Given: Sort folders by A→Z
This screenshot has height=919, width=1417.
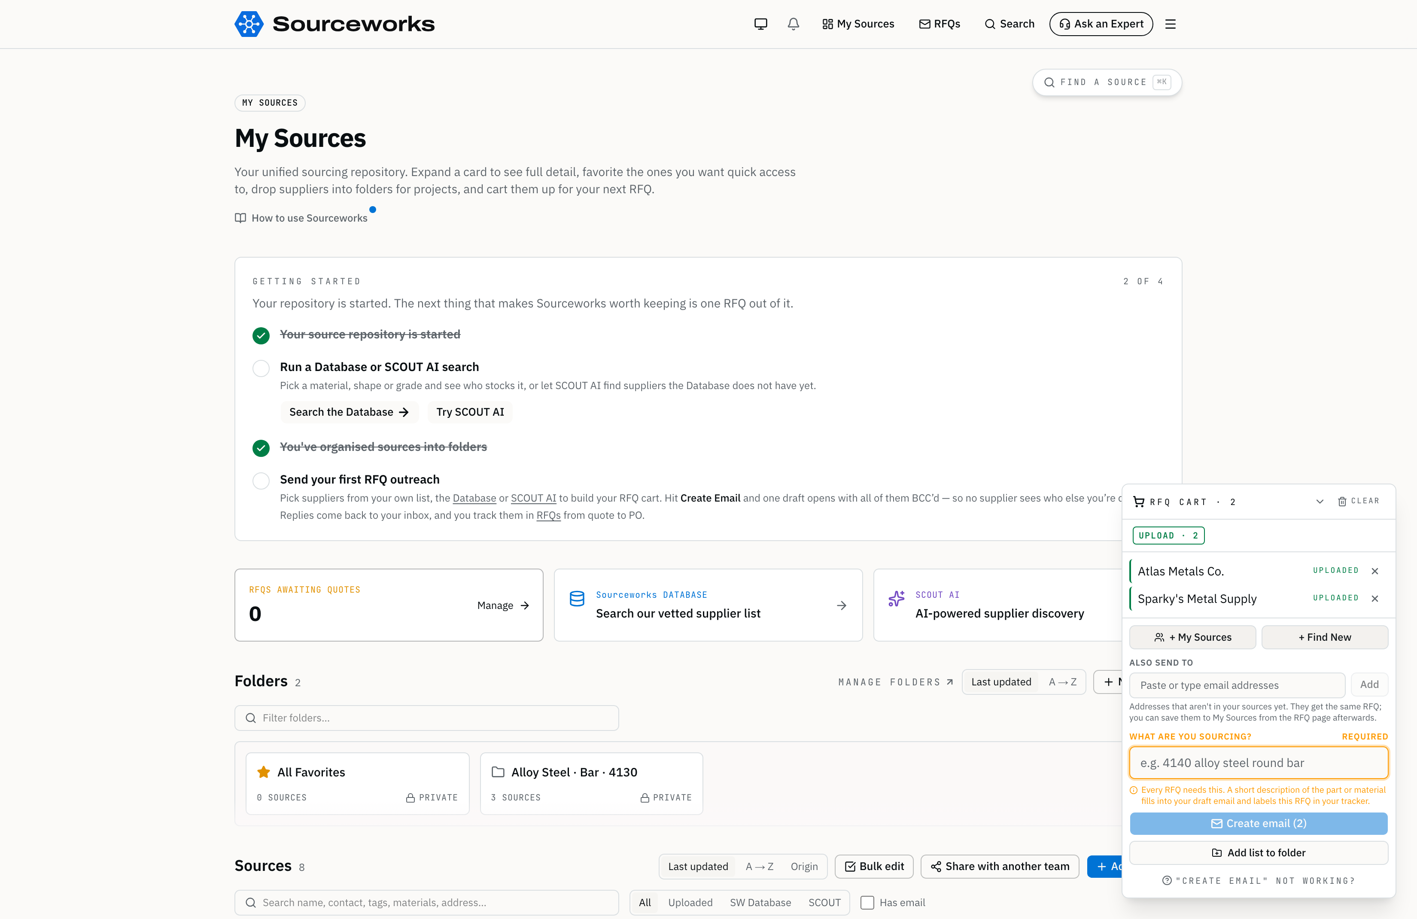Looking at the screenshot, I should click(1063, 682).
